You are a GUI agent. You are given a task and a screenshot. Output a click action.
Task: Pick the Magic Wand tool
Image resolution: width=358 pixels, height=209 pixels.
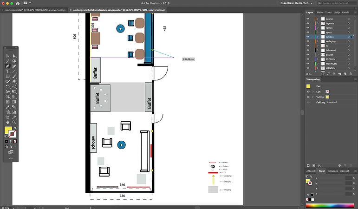[7, 61]
